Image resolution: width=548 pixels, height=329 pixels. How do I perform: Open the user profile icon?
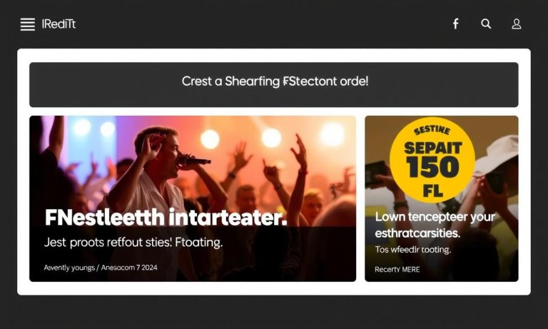point(516,24)
